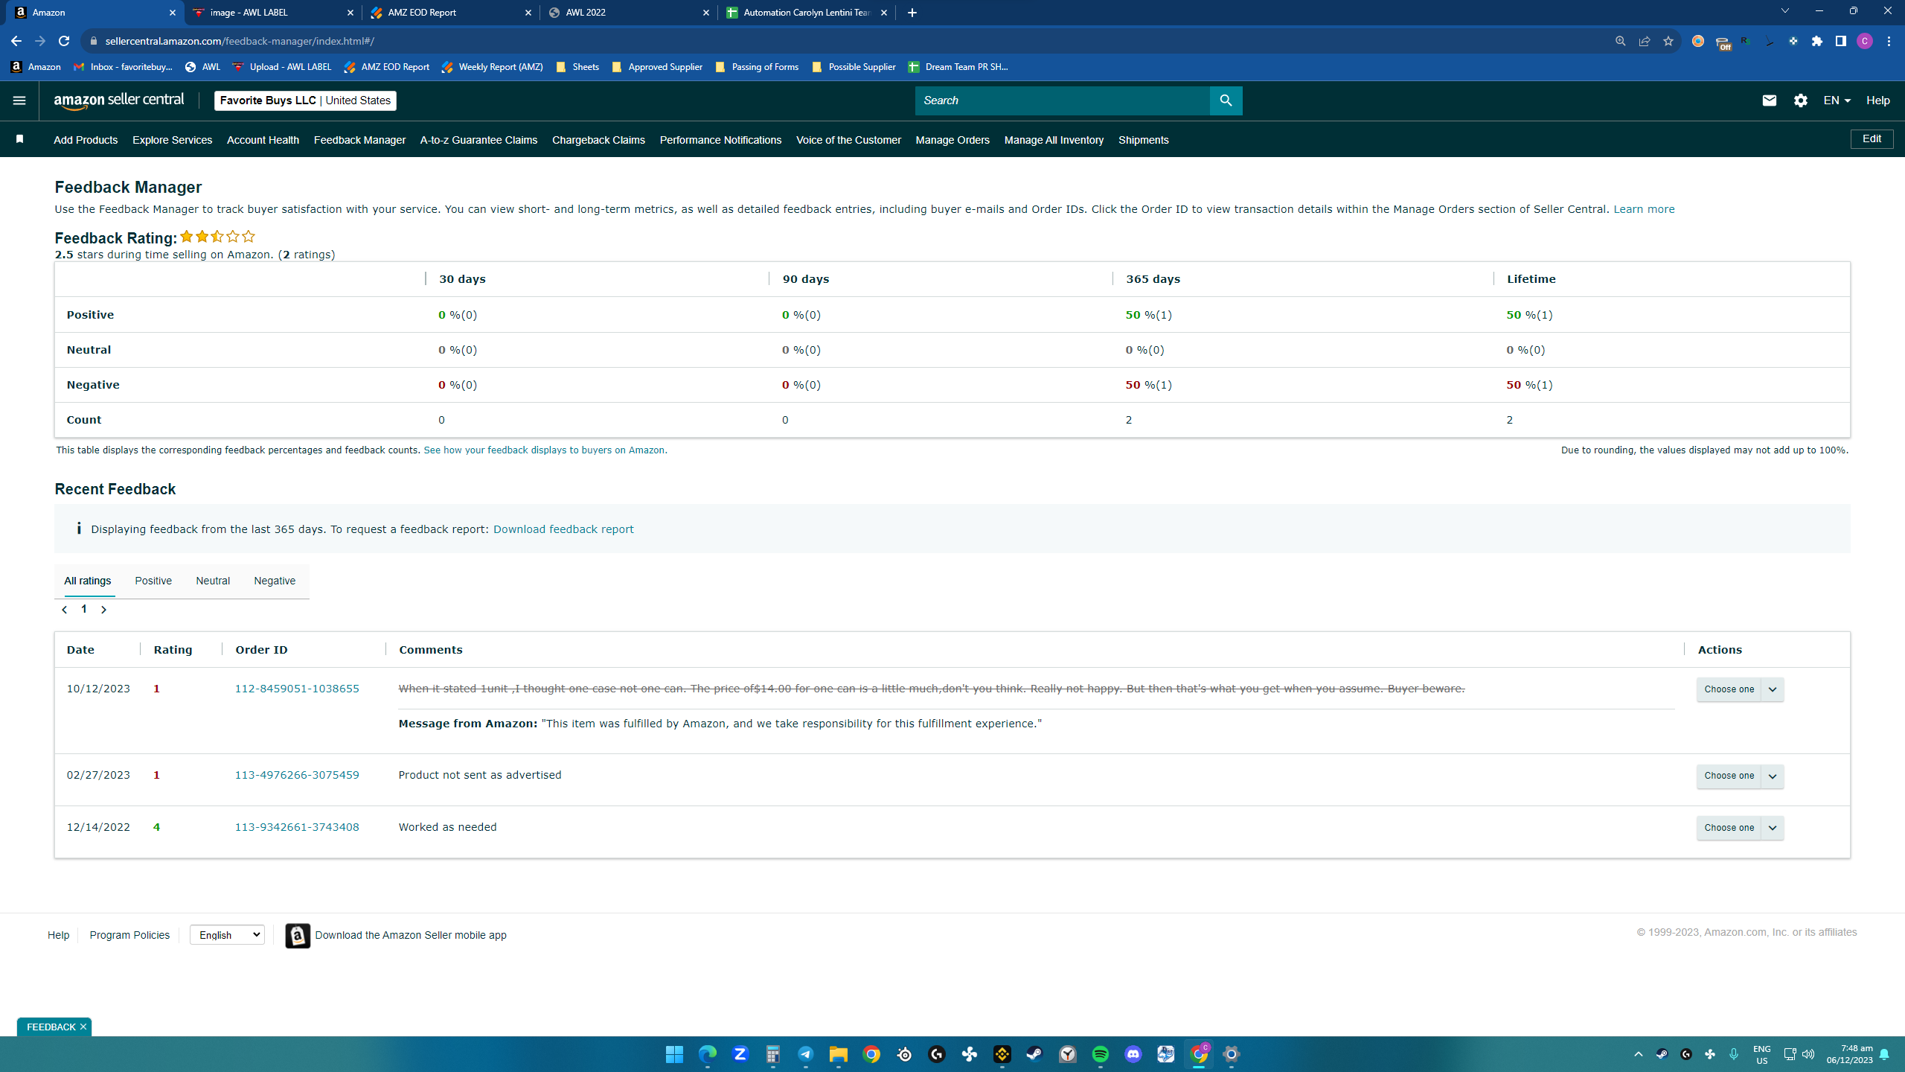Viewport: 1905px width, 1072px height.
Task: Reload the page with refresh icon
Action: tap(64, 41)
